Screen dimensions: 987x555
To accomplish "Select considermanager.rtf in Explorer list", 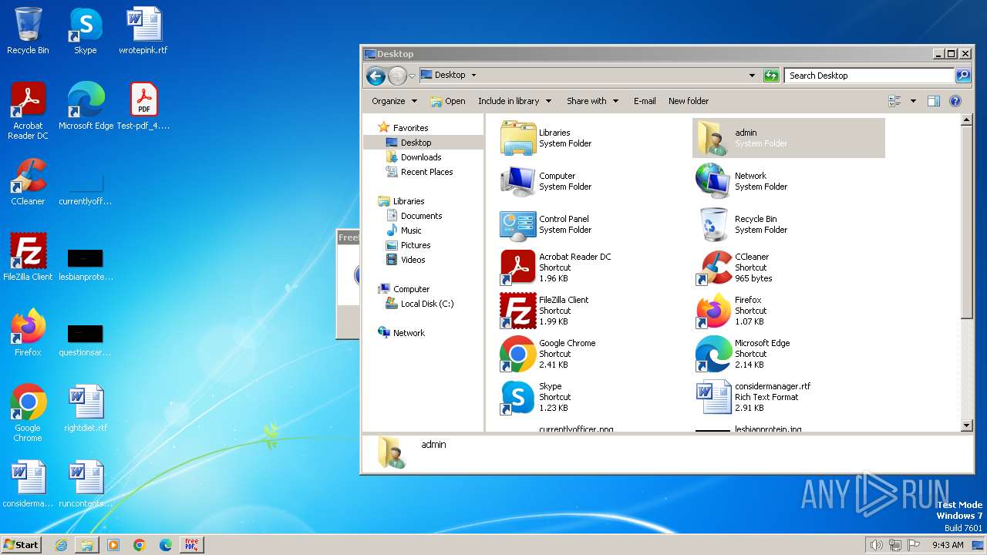I will point(753,397).
